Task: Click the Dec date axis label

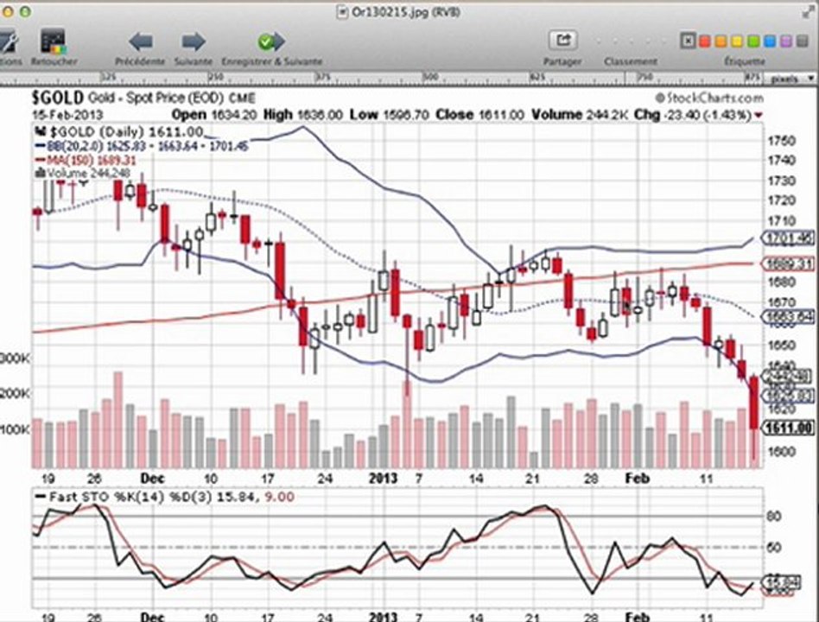Action: tap(153, 478)
